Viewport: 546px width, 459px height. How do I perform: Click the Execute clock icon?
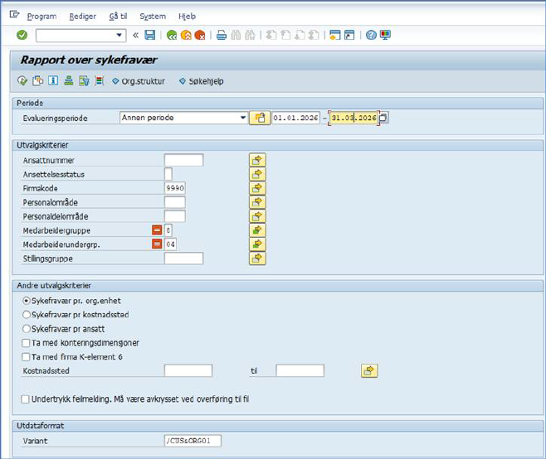tap(22, 81)
